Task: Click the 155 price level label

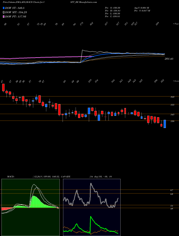Action: [172, 105]
